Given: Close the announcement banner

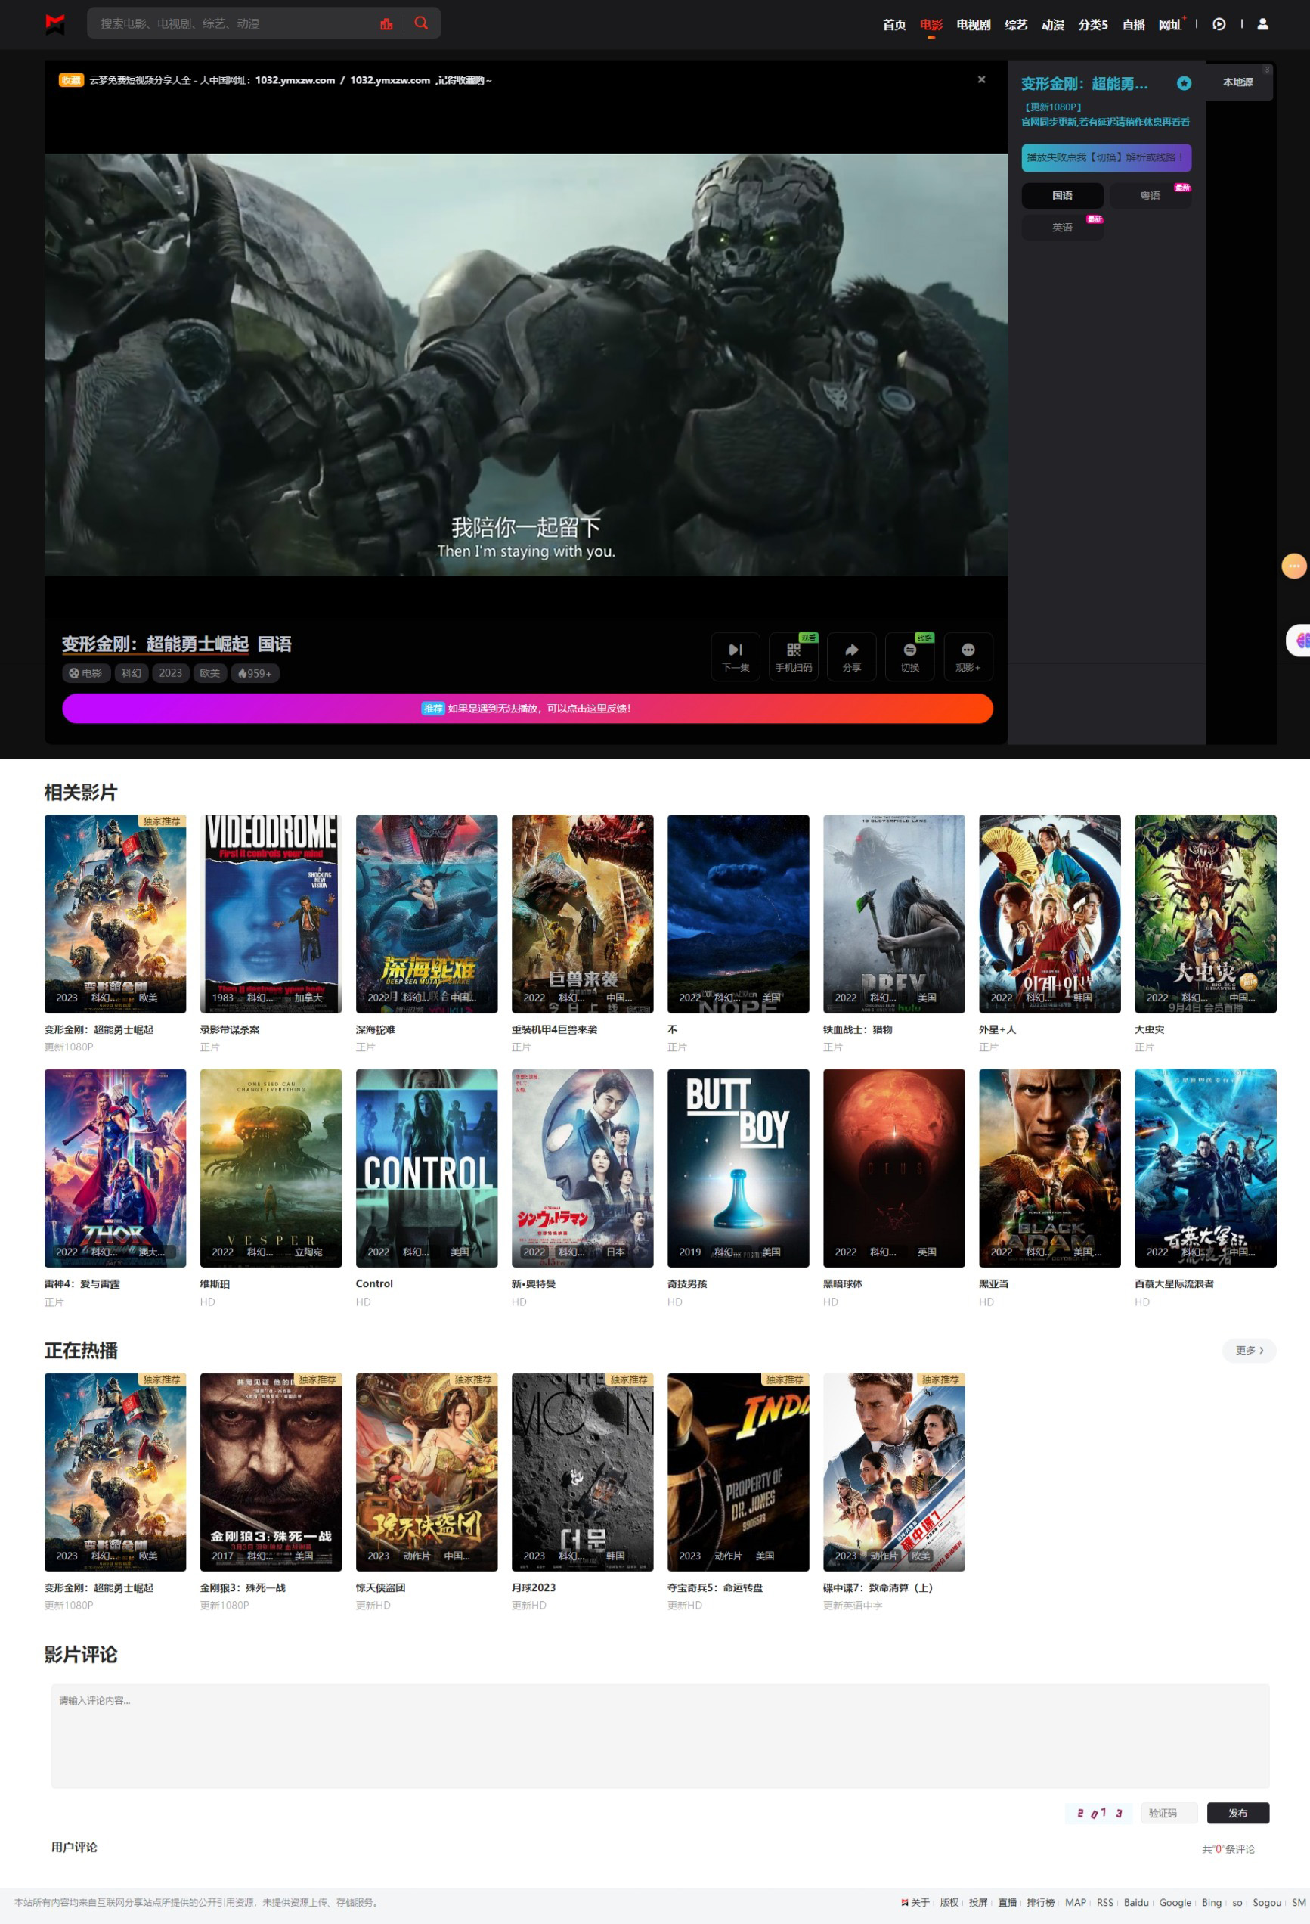Looking at the screenshot, I should [981, 79].
